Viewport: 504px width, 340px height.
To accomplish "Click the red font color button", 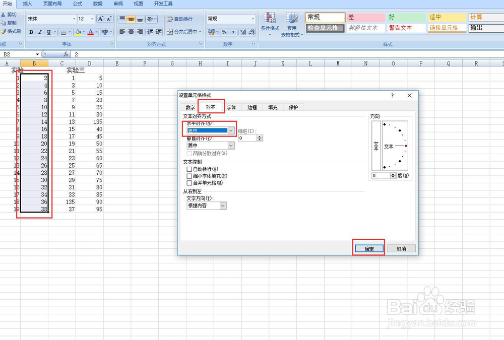I will [91, 32].
